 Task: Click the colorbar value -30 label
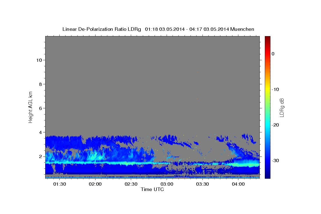pyautogui.click(x=275, y=160)
